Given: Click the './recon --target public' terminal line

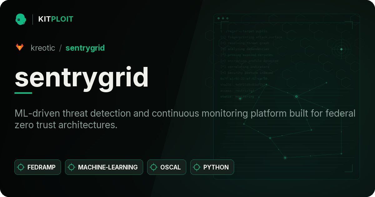Looking at the screenshot, I should click(244, 31).
